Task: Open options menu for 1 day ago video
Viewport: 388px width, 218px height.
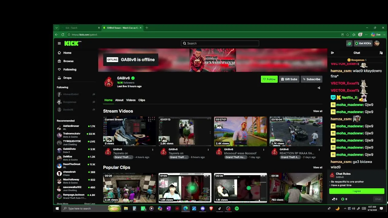Action: point(264,150)
